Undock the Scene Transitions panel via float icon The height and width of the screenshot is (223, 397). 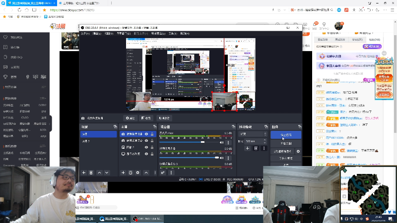(266, 127)
